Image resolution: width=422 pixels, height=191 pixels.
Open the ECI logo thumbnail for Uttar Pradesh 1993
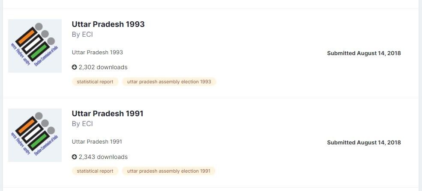(35, 46)
